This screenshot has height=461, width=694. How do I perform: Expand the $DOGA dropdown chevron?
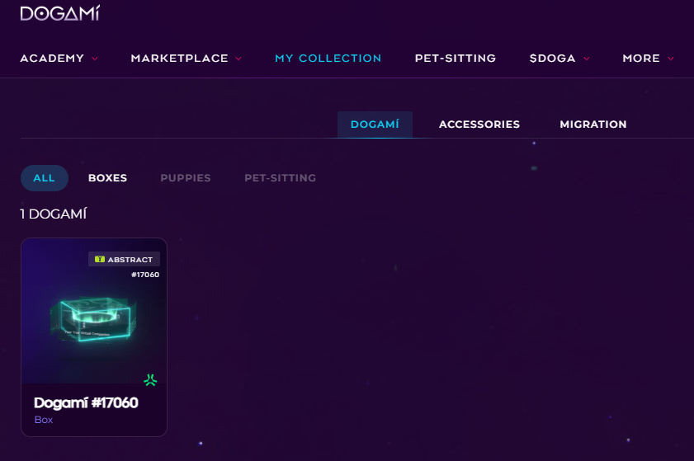click(587, 59)
